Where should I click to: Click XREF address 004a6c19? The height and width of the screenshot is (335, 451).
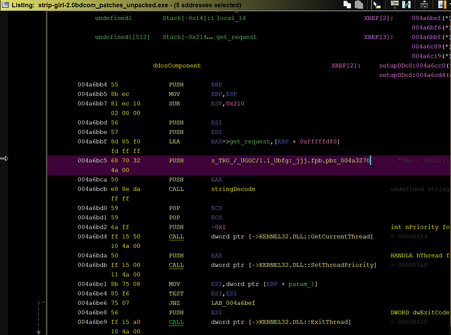pyautogui.click(x=427, y=56)
